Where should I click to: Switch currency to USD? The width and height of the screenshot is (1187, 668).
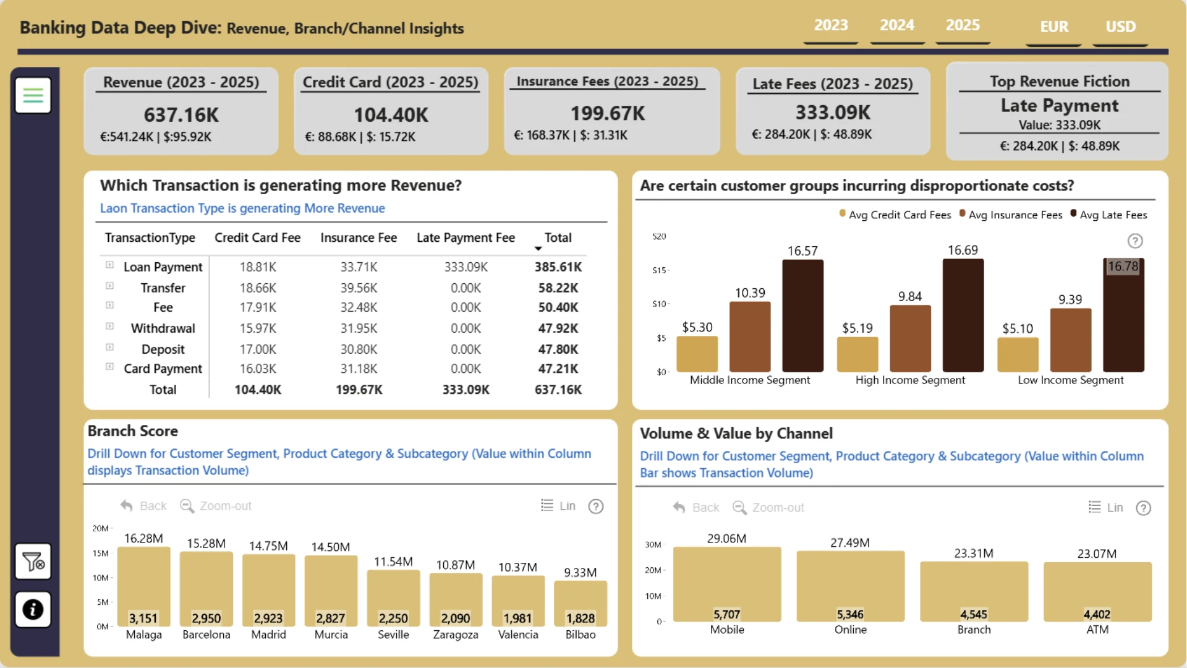coord(1120,27)
